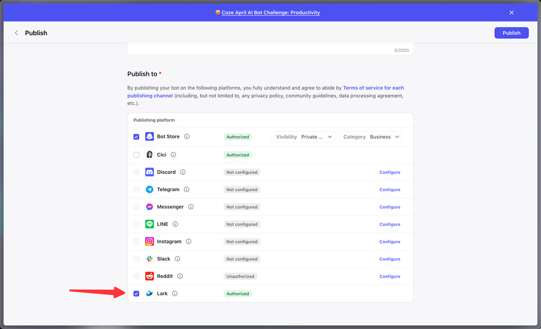Screen dimensions: 541x329
Task: Open info tooltip next to LINE
Action: pyautogui.click(x=175, y=224)
